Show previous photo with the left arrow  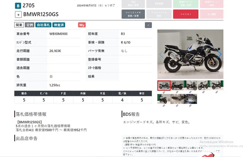(x=161, y=54)
